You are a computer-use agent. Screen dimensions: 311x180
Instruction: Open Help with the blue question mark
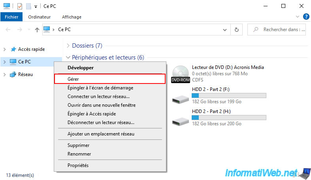(306, 17)
